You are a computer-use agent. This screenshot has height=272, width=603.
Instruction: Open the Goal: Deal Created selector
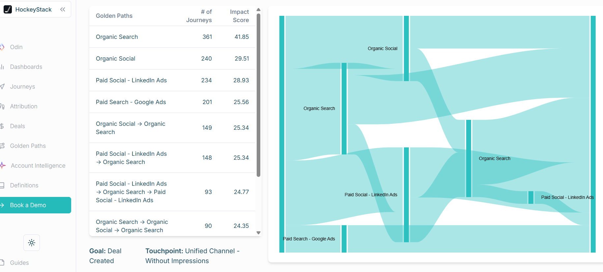click(x=105, y=256)
